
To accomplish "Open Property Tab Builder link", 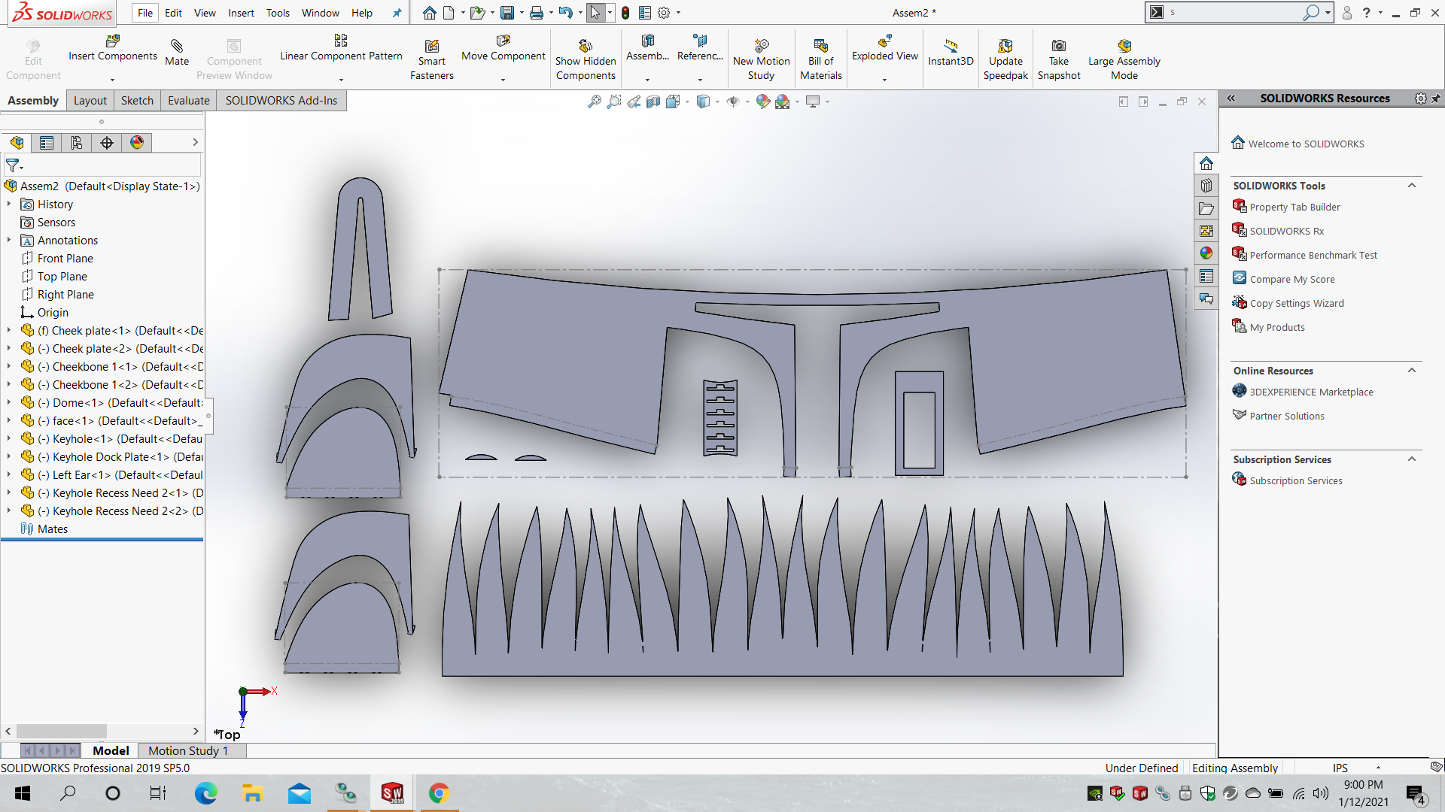I will [1294, 208].
